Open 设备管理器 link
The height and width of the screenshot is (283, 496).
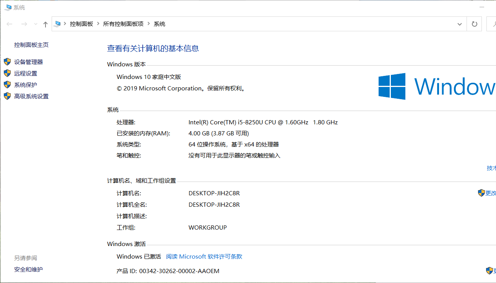click(x=29, y=62)
